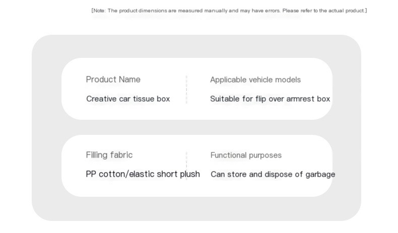This screenshot has height=233, width=398.
Task: Select "Can store and dispose of garbage" text
Action: click(x=273, y=174)
